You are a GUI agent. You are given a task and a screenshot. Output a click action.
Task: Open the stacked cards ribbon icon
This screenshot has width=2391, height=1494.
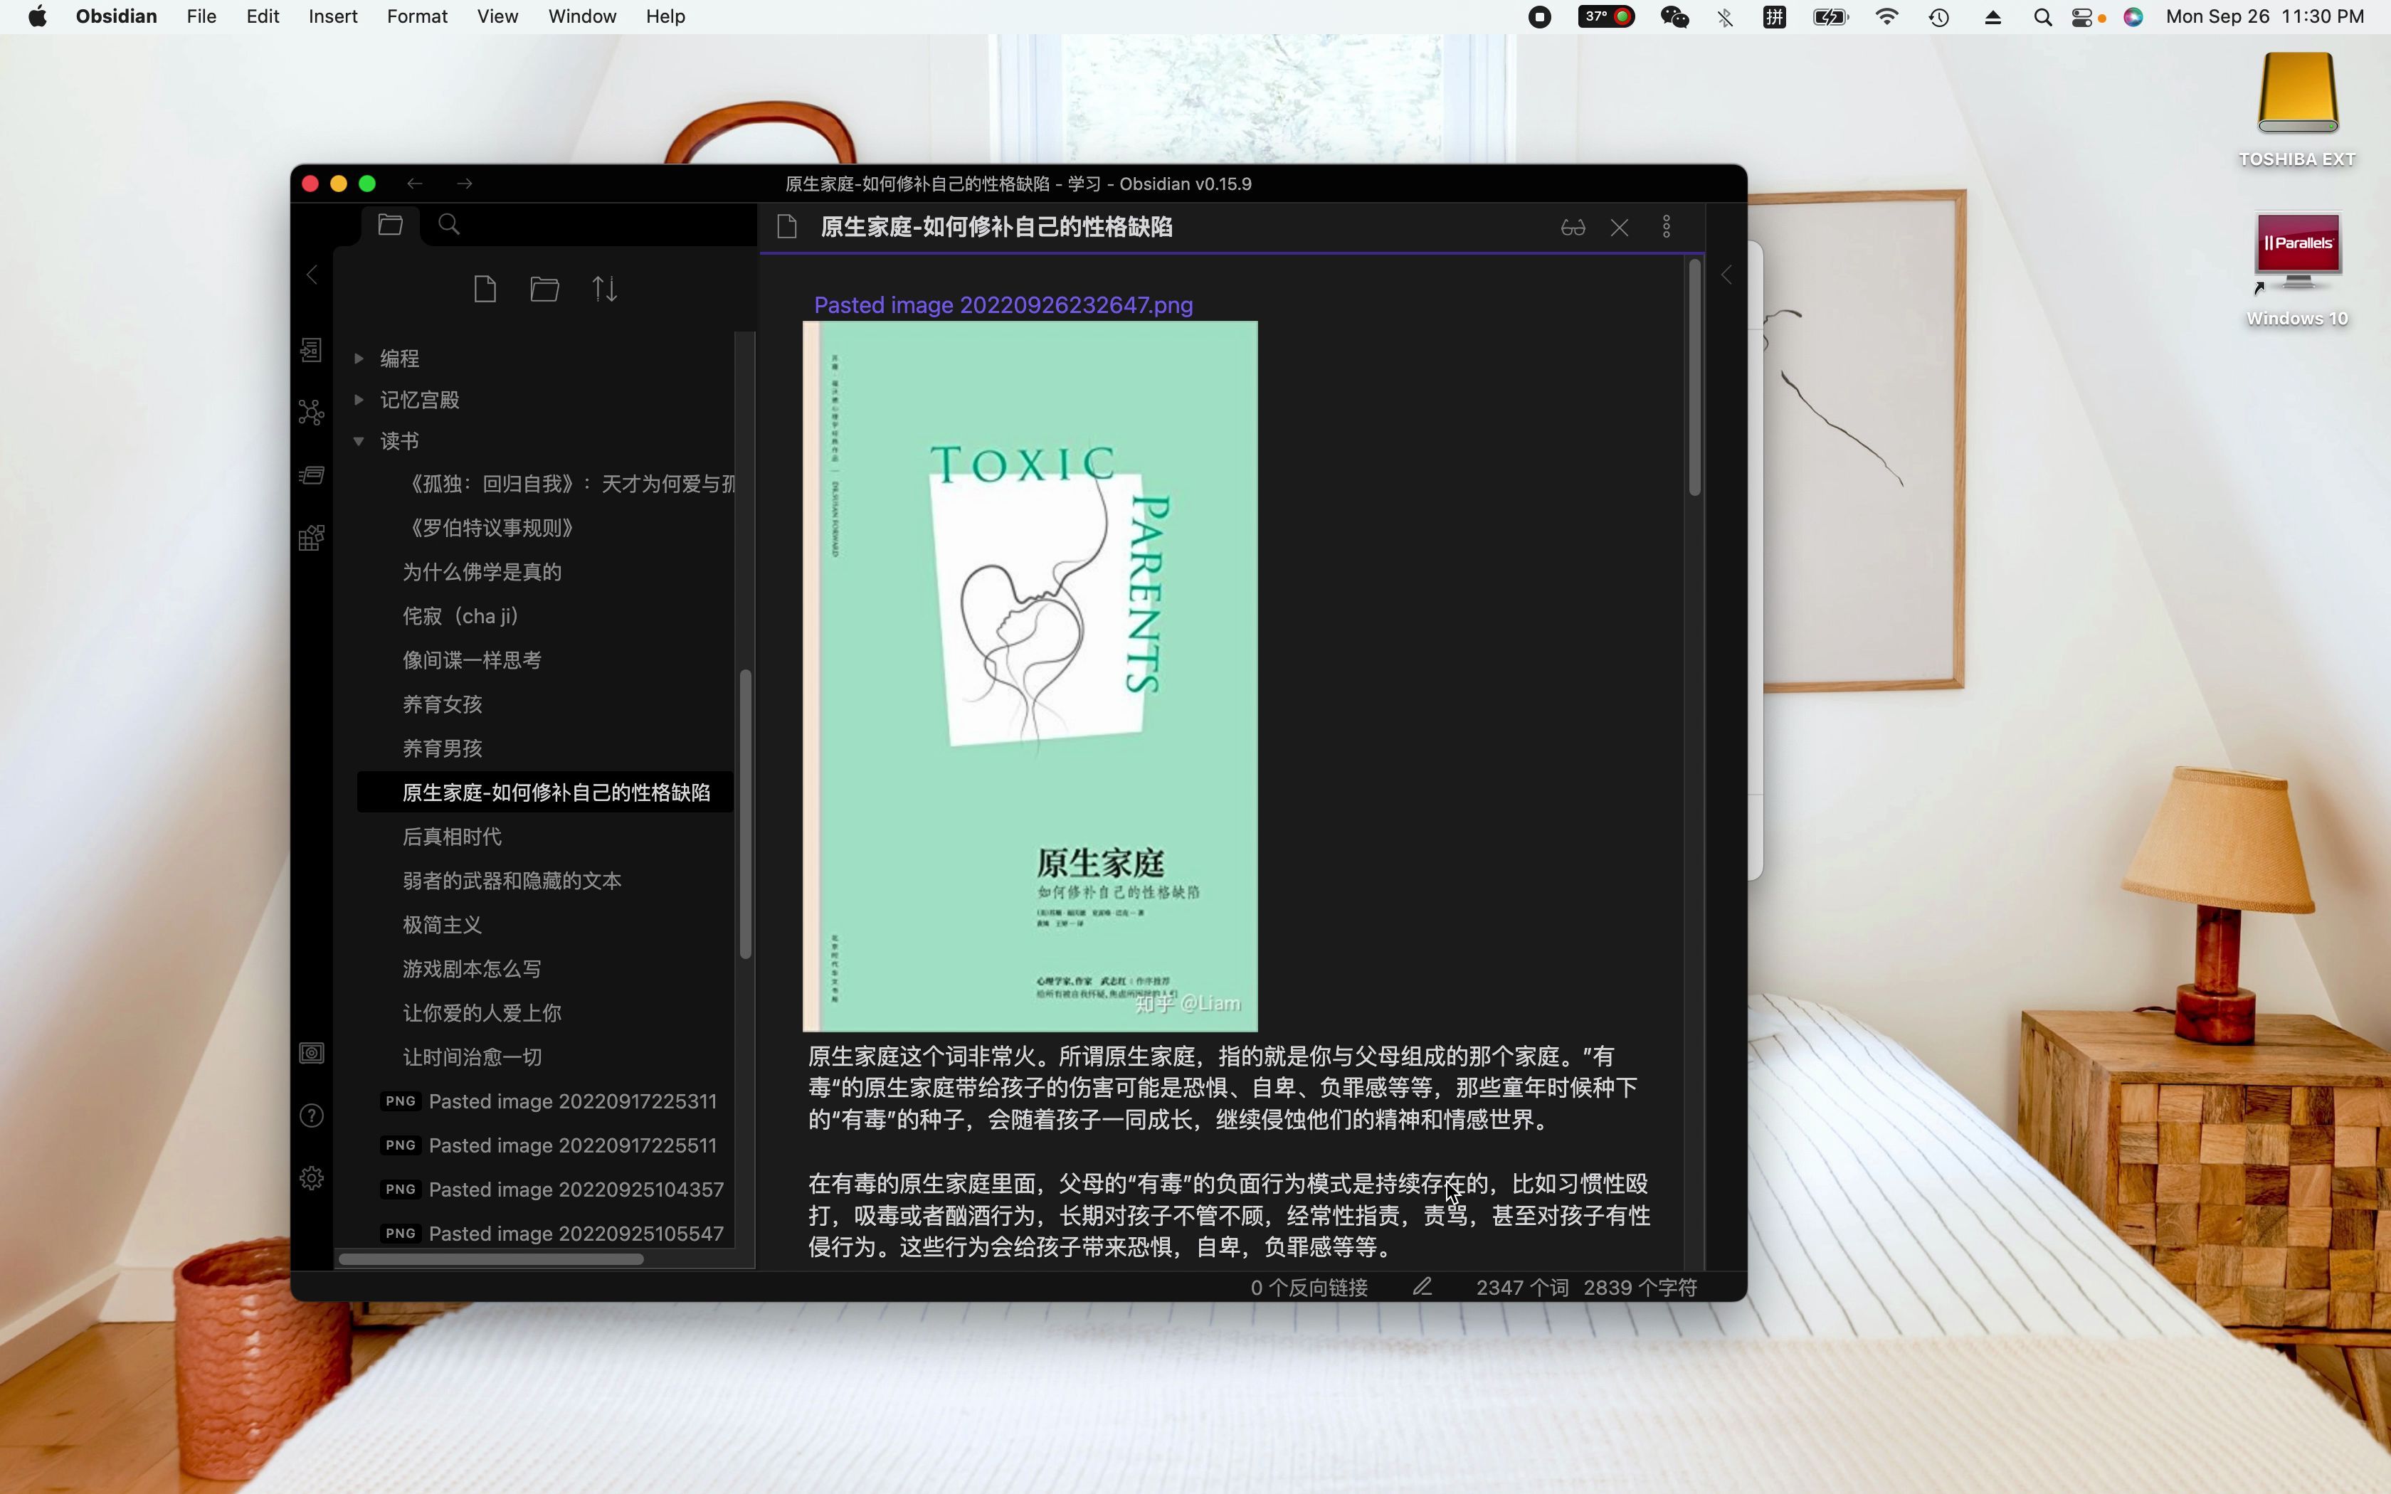click(x=311, y=475)
